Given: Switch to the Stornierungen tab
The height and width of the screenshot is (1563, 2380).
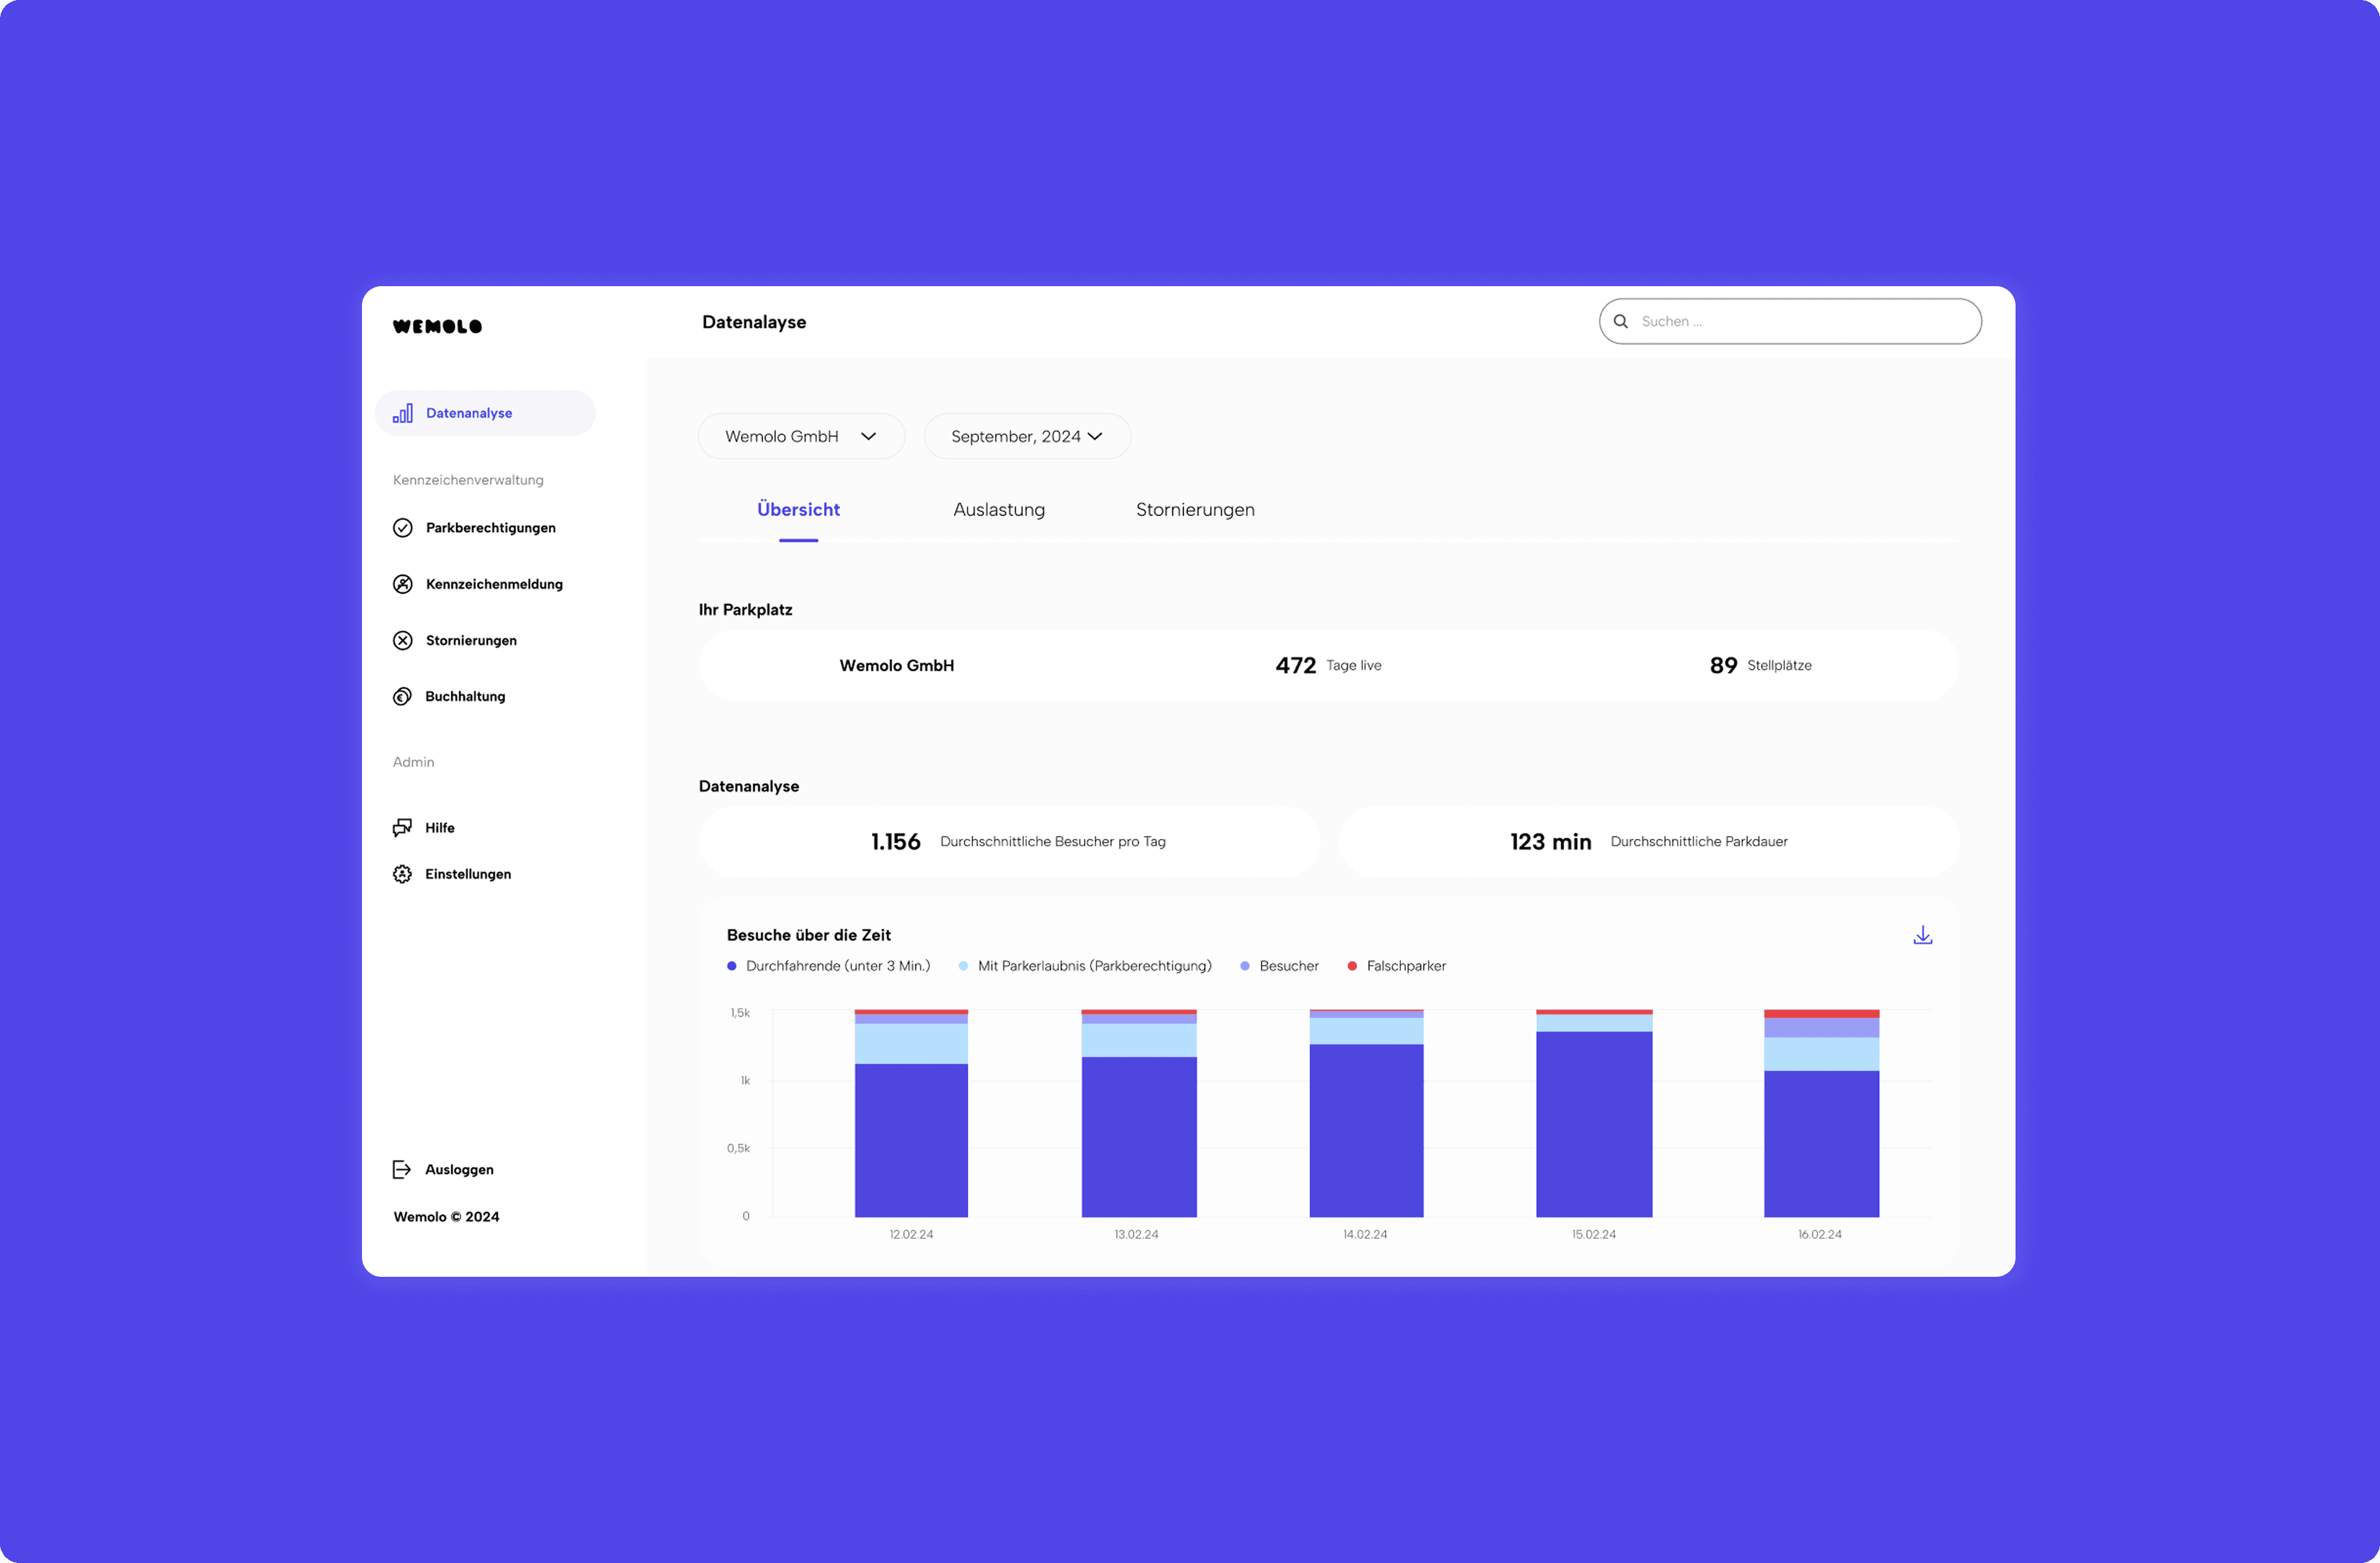Looking at the screenshot, I should (1195, 510).
